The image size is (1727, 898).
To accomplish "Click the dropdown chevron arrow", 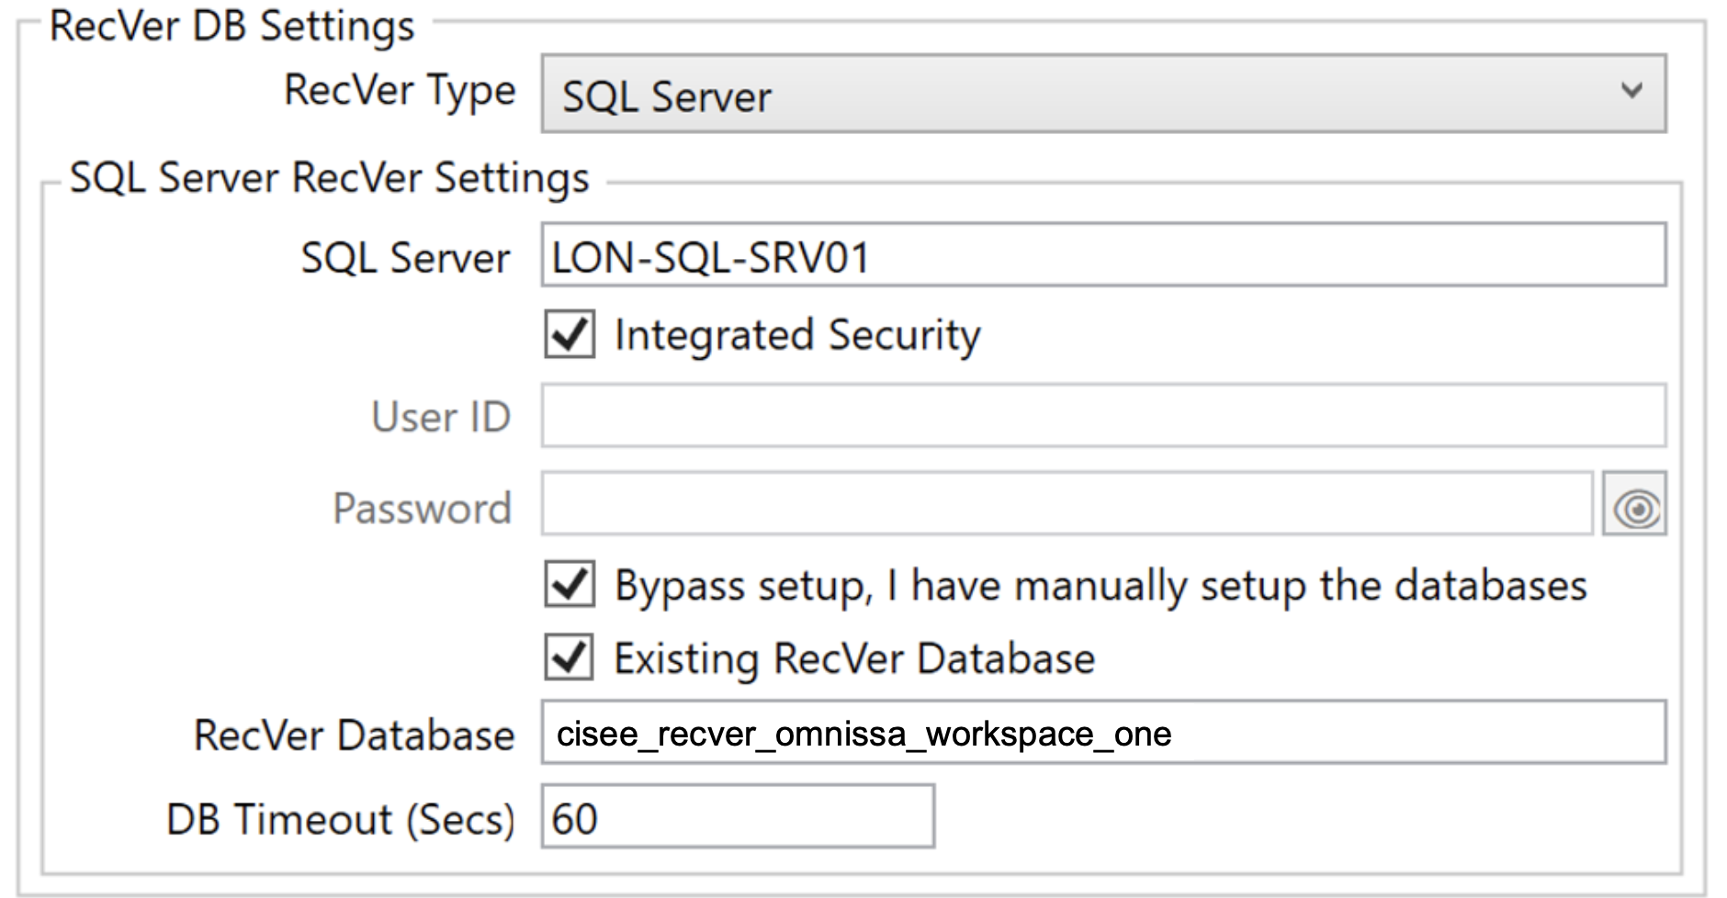I will click(x=1631, y=91).
